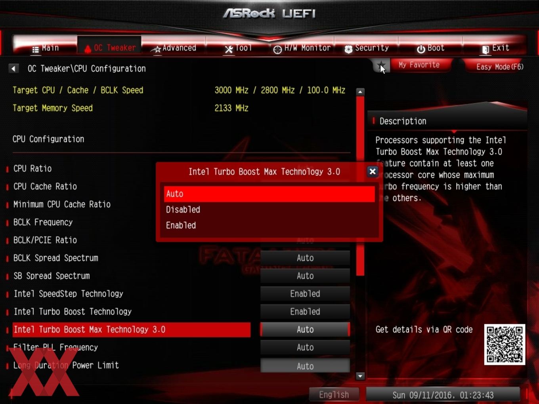Viewport: 539px width, 404px height.
Task: Select Auto in the popup list
Action: 269,194
